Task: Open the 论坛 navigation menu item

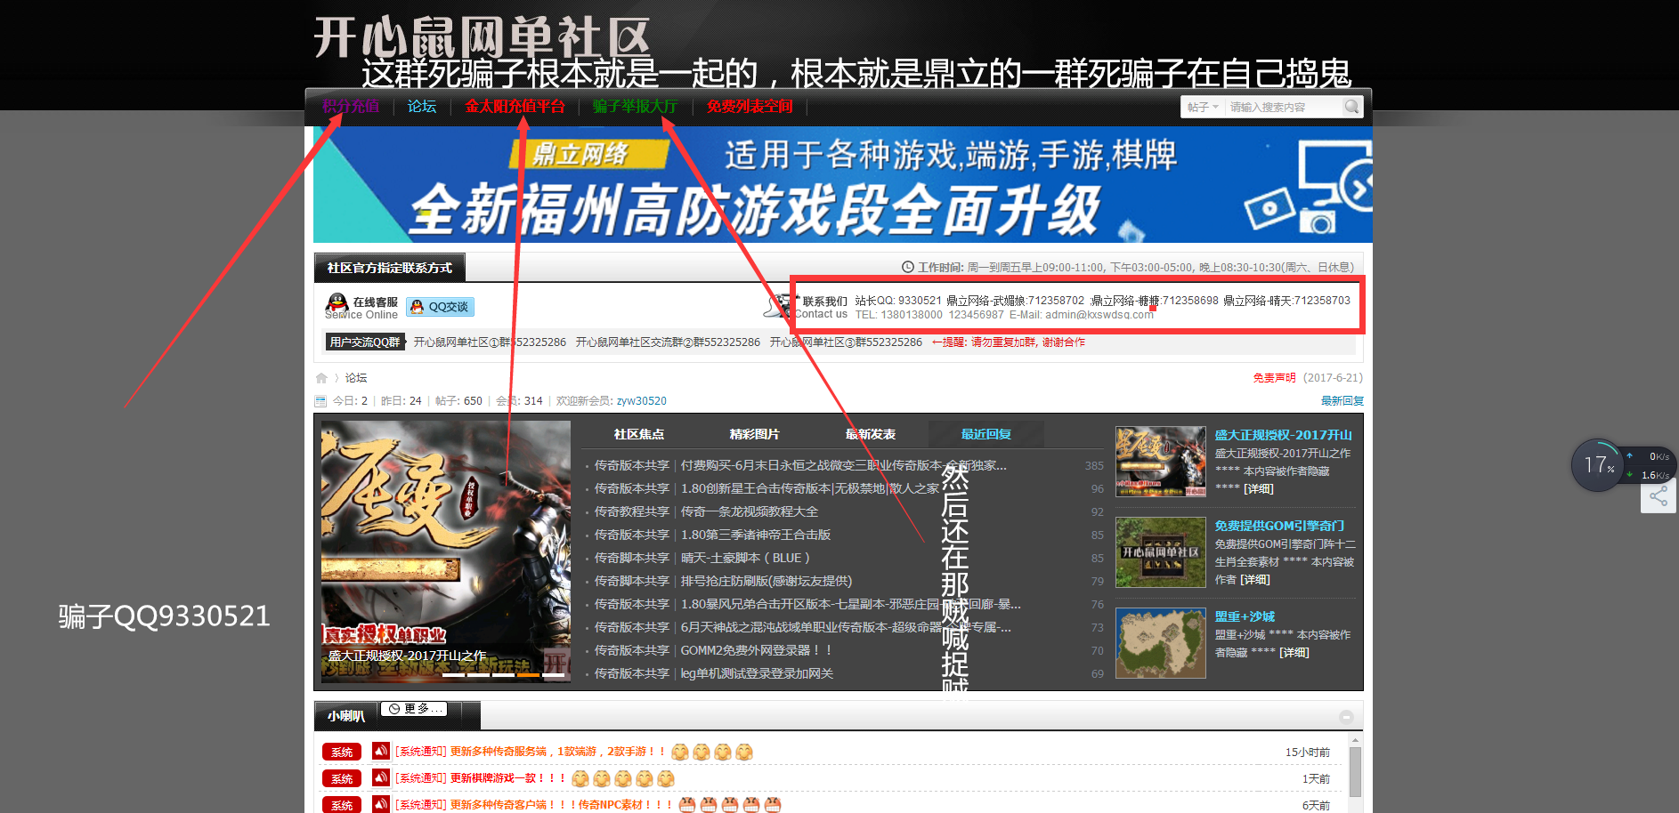Action: pyautogui.click(x=422, y=107)
